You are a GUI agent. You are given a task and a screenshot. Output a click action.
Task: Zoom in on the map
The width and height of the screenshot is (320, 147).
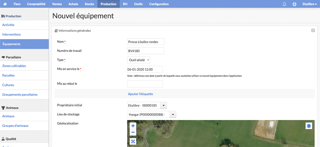[x=133, y=126]
